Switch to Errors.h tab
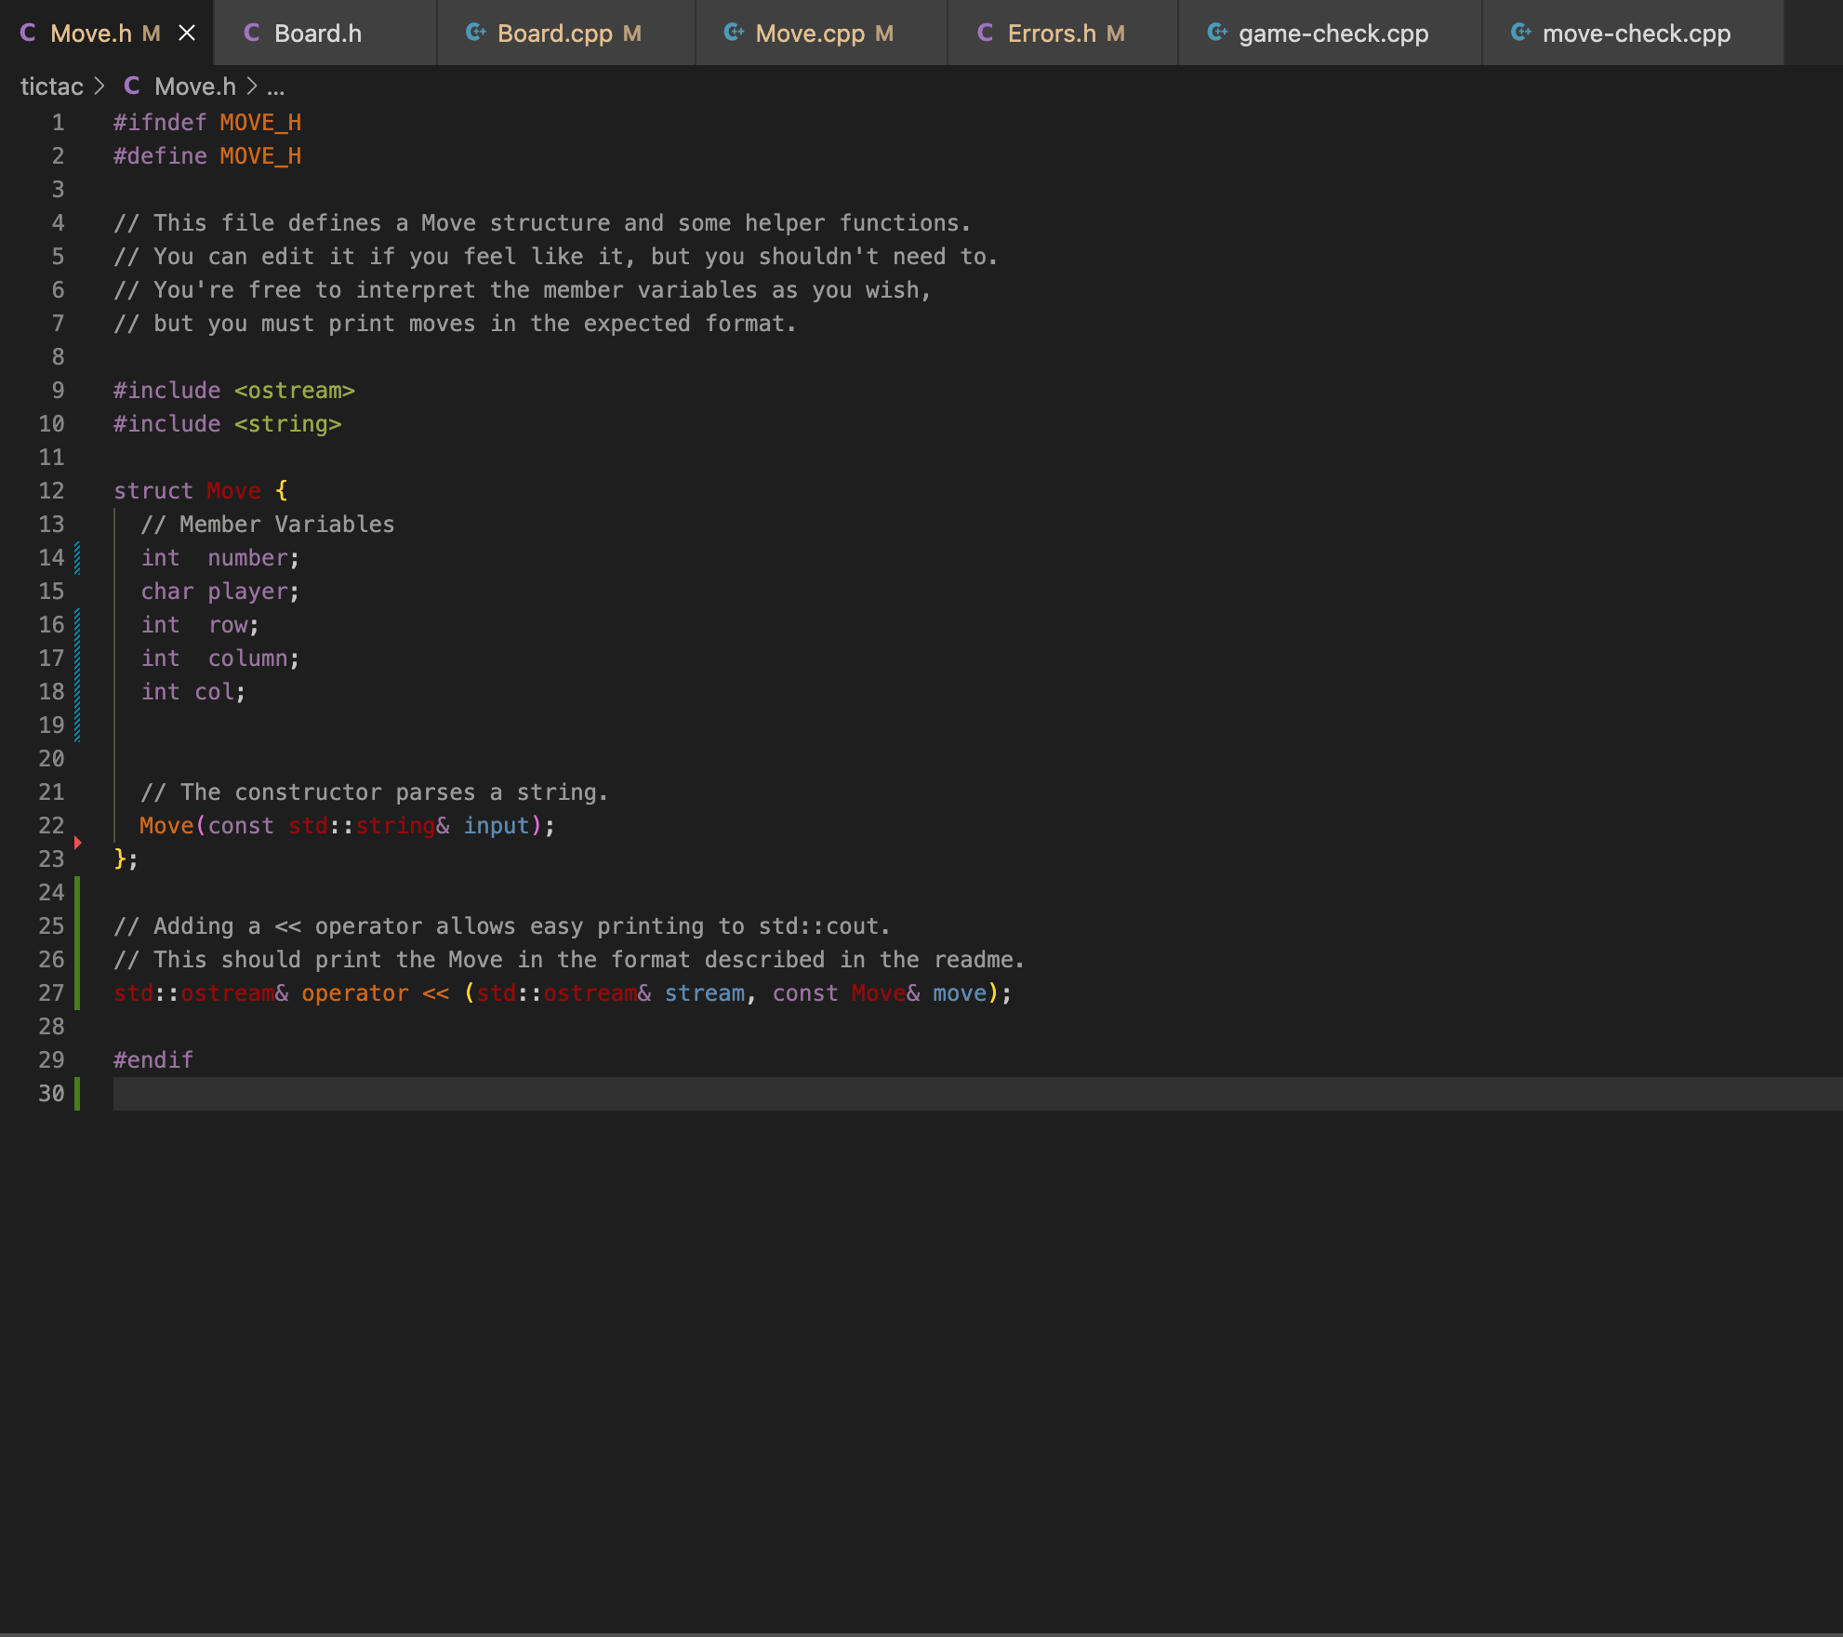The width and height of the screenshot is (1843, 1637). coord(1052,33)
